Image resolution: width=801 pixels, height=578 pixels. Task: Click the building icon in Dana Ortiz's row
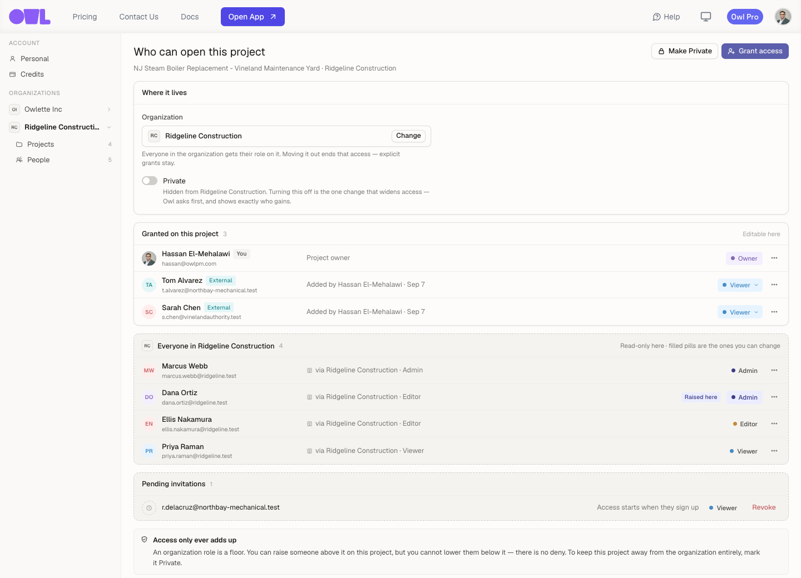tap(309, 397)
